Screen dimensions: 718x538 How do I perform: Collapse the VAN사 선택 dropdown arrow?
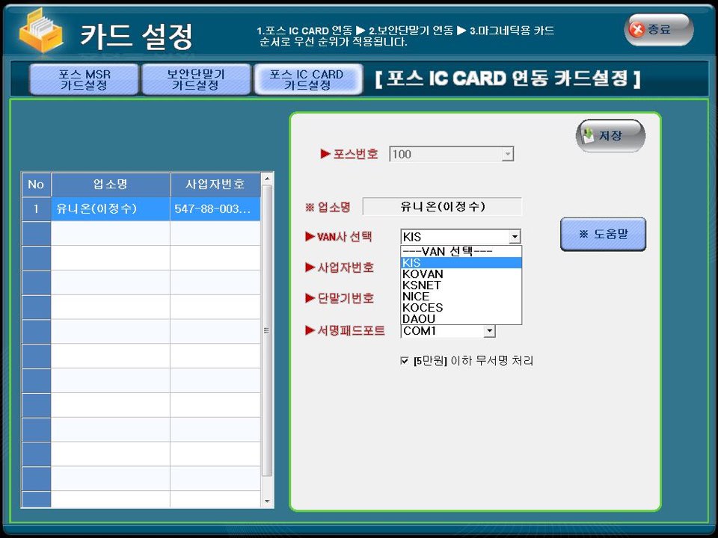click(x=514, y=238)
